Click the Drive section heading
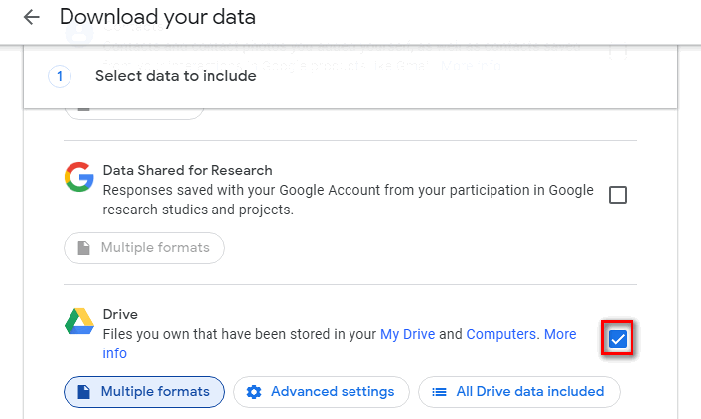 point(120,314)
